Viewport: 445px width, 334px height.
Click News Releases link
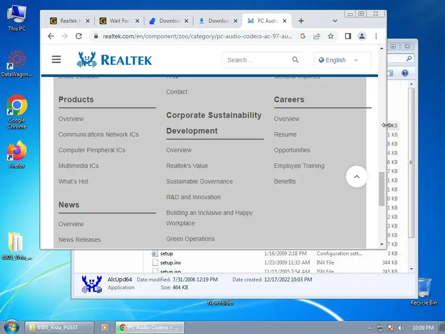point(80,240)
